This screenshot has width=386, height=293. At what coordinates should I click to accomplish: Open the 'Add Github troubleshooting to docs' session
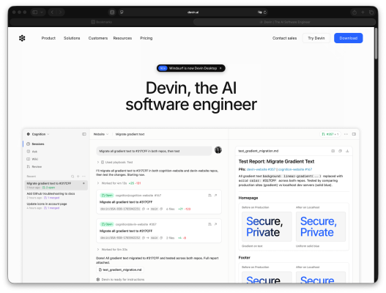(56, 196)
